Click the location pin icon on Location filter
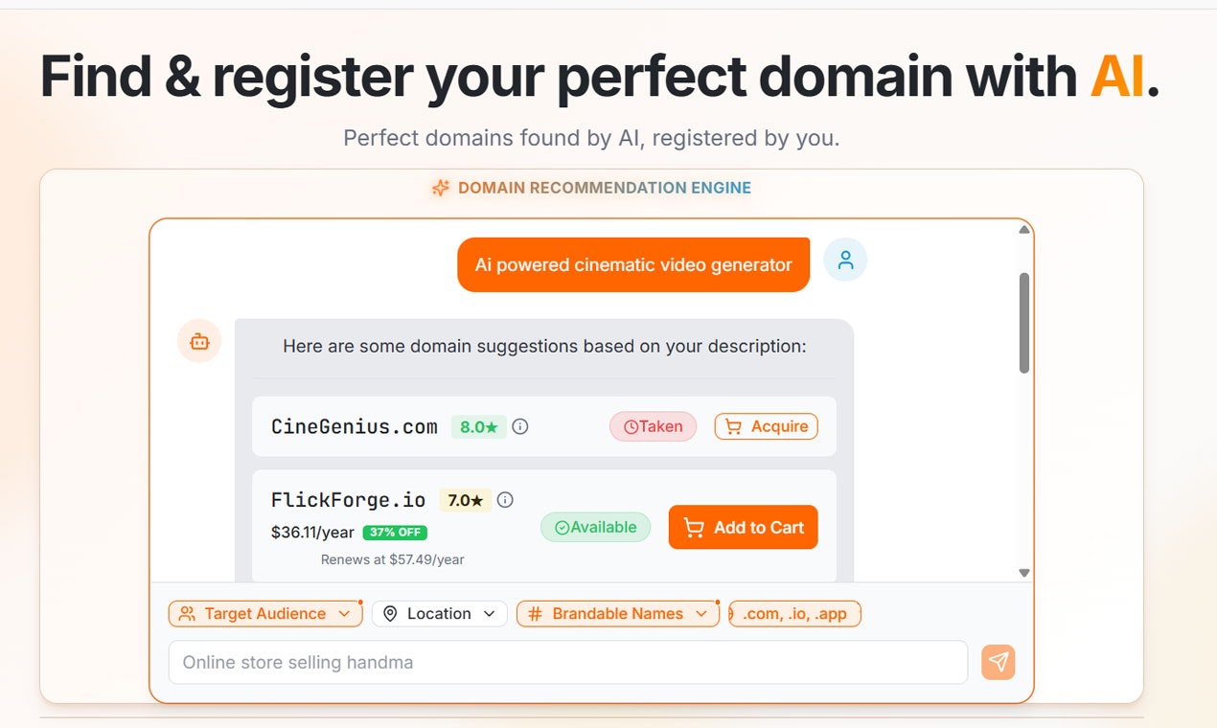The image size is (1217, 728). 390,613
